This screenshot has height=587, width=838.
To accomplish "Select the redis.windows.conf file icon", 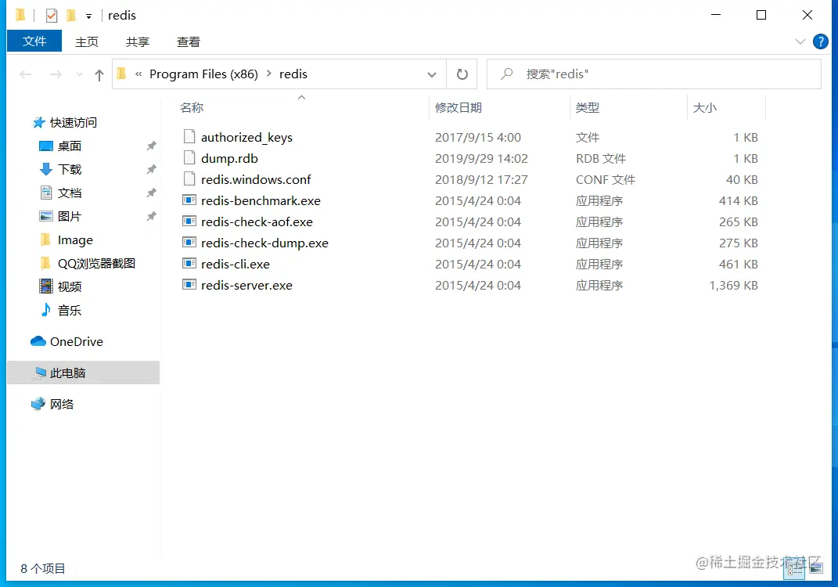I will pos(189,178).
